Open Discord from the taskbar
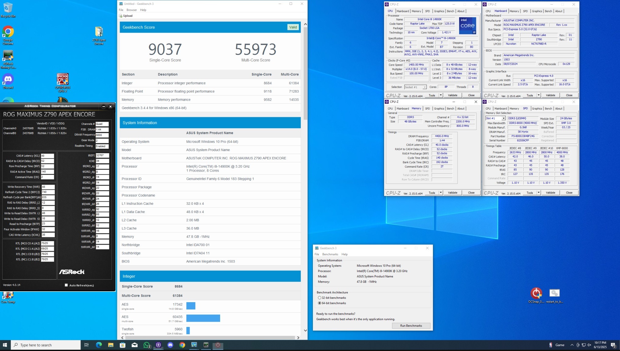This screenshot has width=620, height=351. pos(170,345)
